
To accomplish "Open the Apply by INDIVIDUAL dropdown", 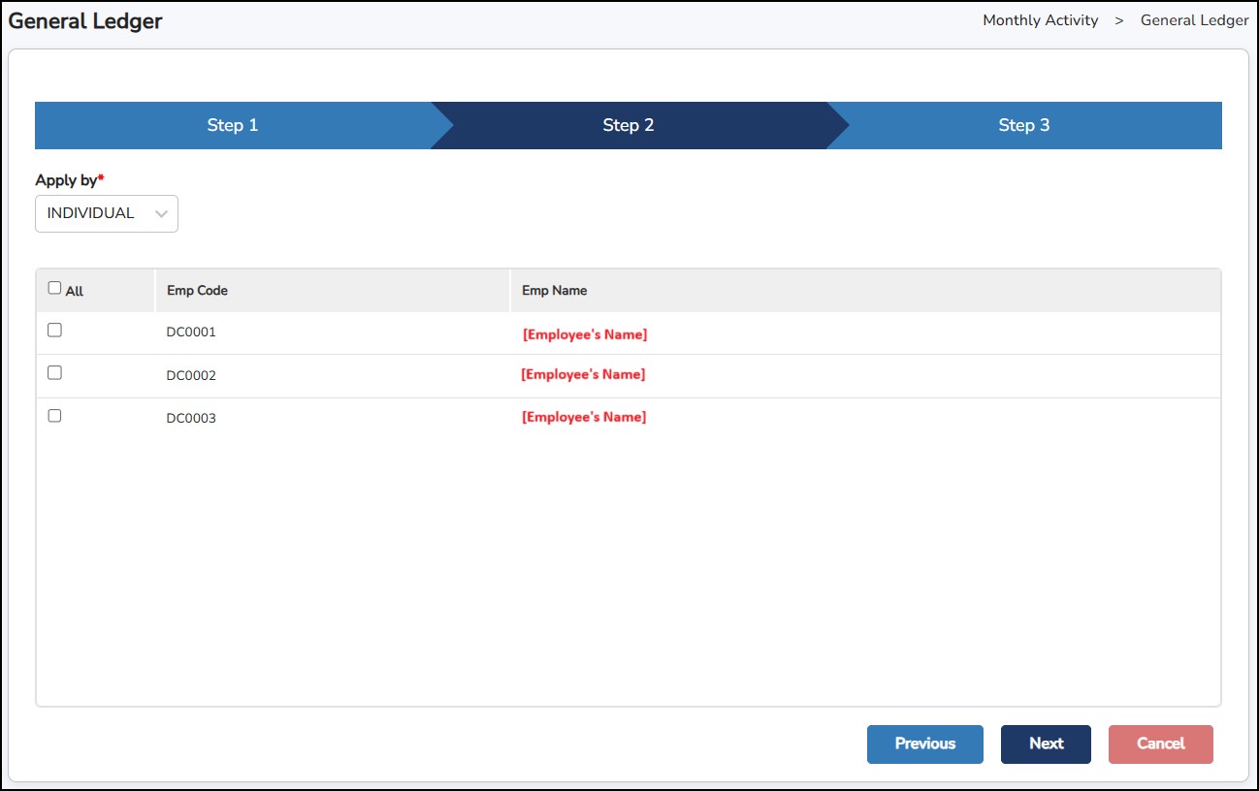I will [x=107, y=214].
